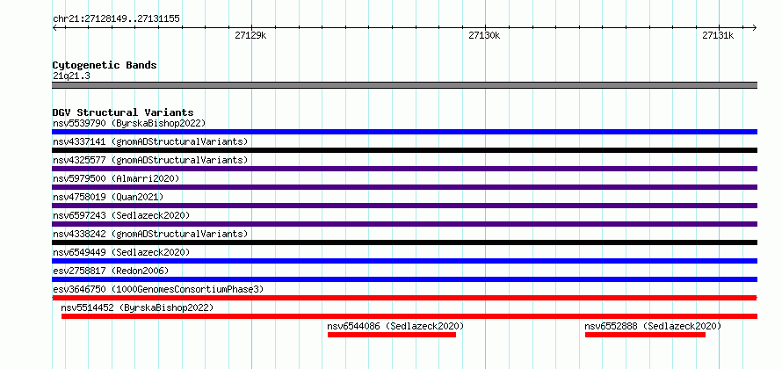This screenshot has height=369, width=782.
Task: Open nsv4325577 (gnomADStructuralVariants) label
Action: pos(150,160)
